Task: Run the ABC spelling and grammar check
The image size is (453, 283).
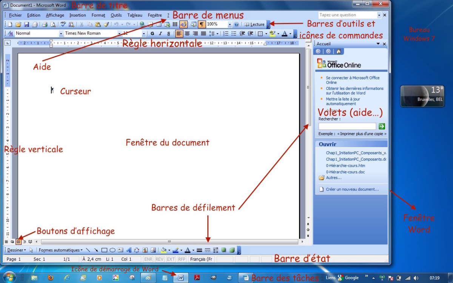Action: [x=63, y=25]
